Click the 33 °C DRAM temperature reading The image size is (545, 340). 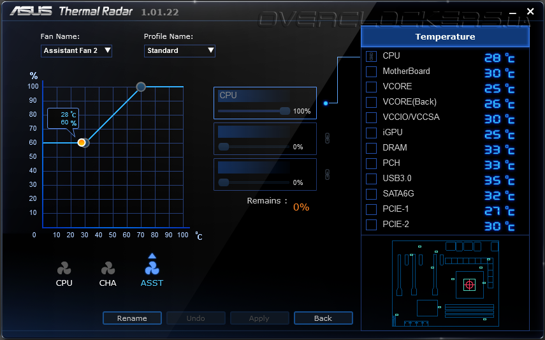[500, 150]
